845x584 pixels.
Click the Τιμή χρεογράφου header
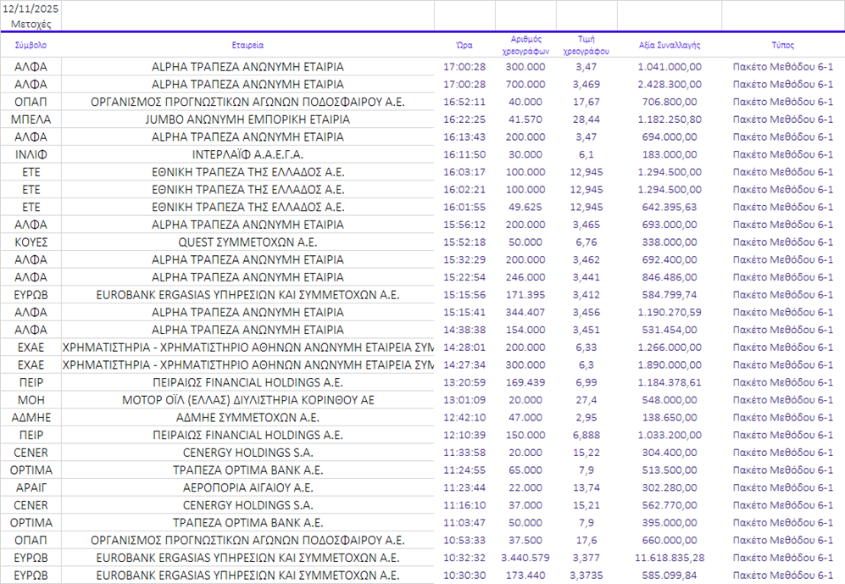[586, 45]
